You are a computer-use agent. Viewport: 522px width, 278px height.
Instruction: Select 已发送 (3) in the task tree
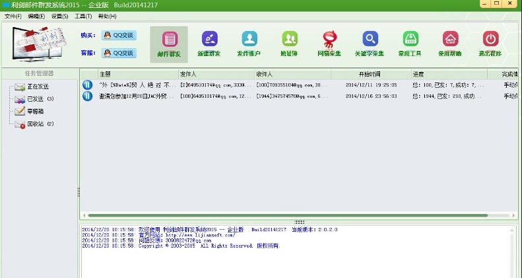(34, 99)
